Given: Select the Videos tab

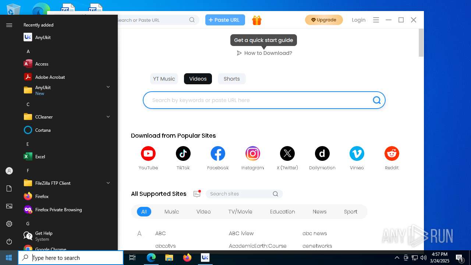Looking at the screenshot, I should [198, 79].
